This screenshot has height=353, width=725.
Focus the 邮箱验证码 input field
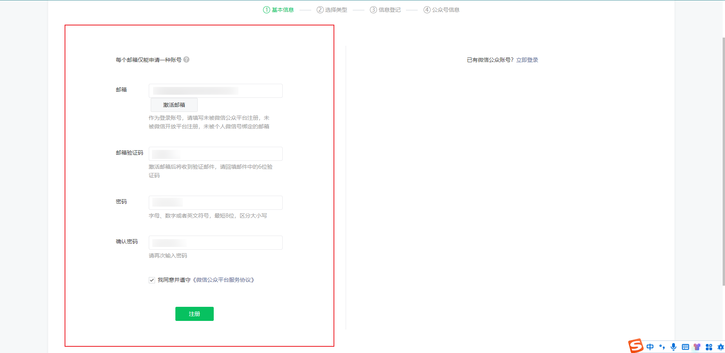216,154
